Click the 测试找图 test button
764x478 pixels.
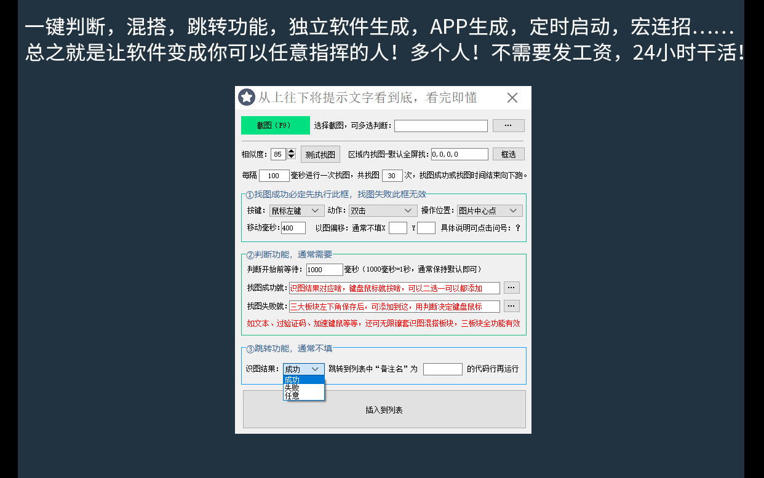[320, 154]
